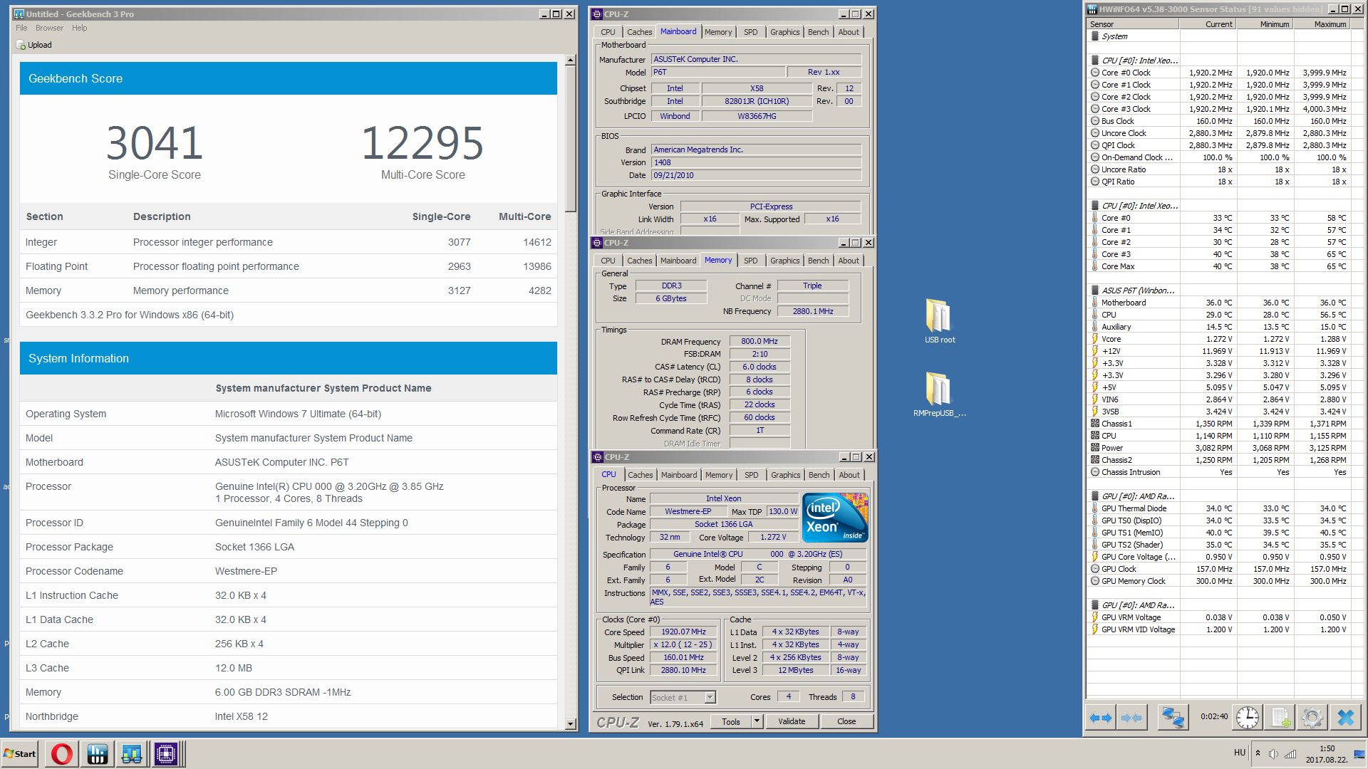Click the volume speaker tray icon
Viewport: 1368px width, 769px height.
click(x=1273, y=753)
